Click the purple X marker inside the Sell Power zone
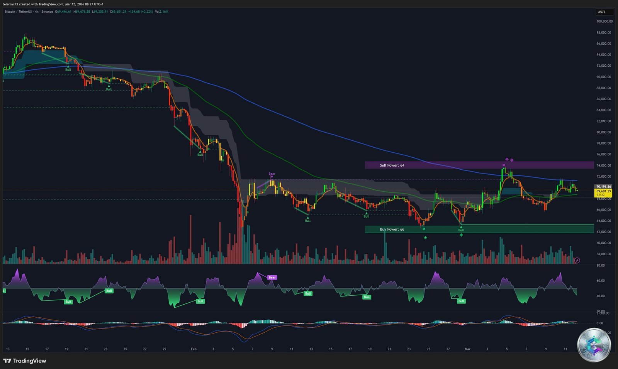This screenshot has width=618, height=369. pos(504,165)
